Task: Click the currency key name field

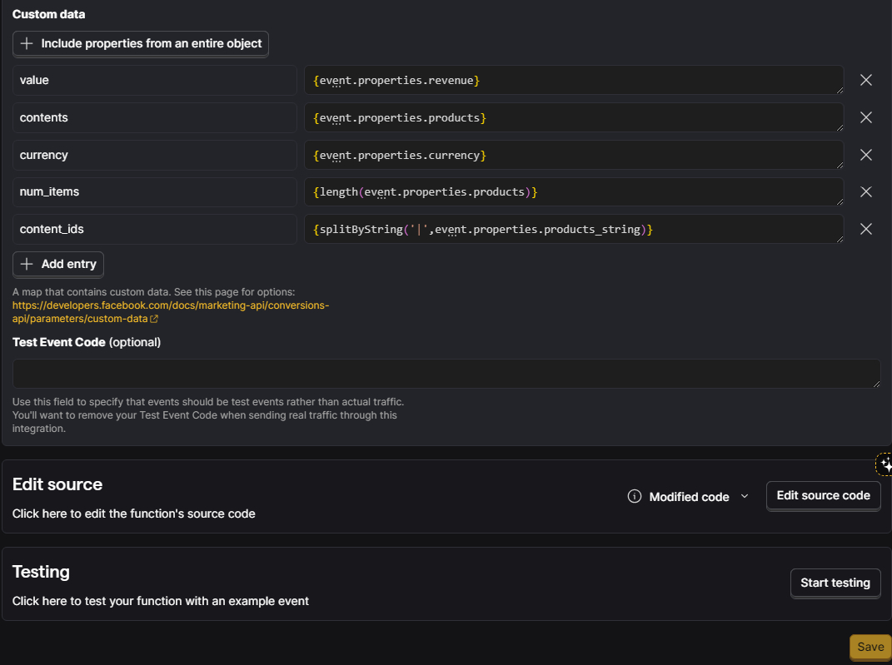Action: click(154, 155)
